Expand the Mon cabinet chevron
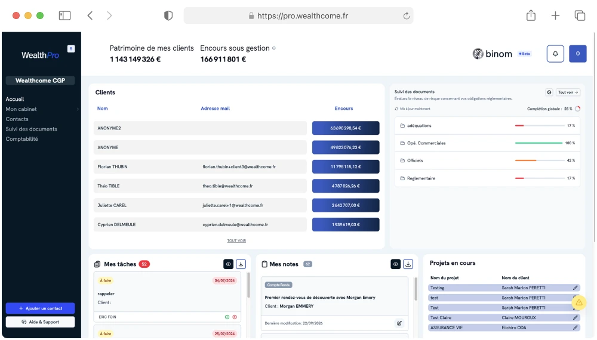Screen dimensions: 597x340 [x=78, y=109]
